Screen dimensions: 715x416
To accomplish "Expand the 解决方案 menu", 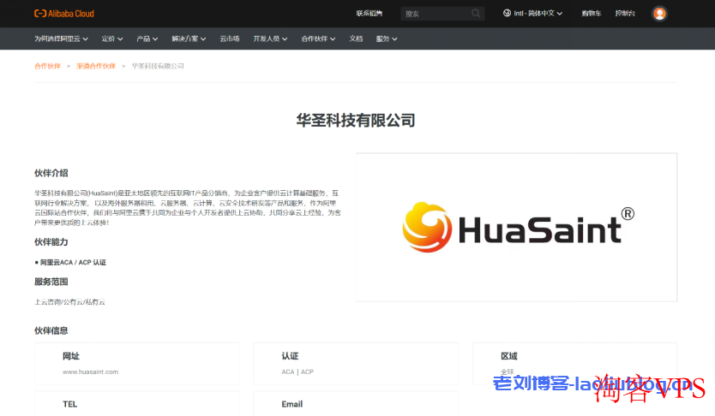I will [189, 39].
